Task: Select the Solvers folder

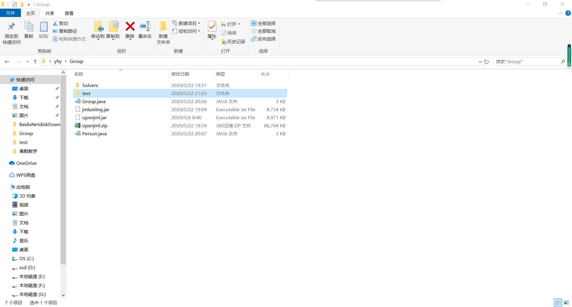Action: tap(180, 85)
